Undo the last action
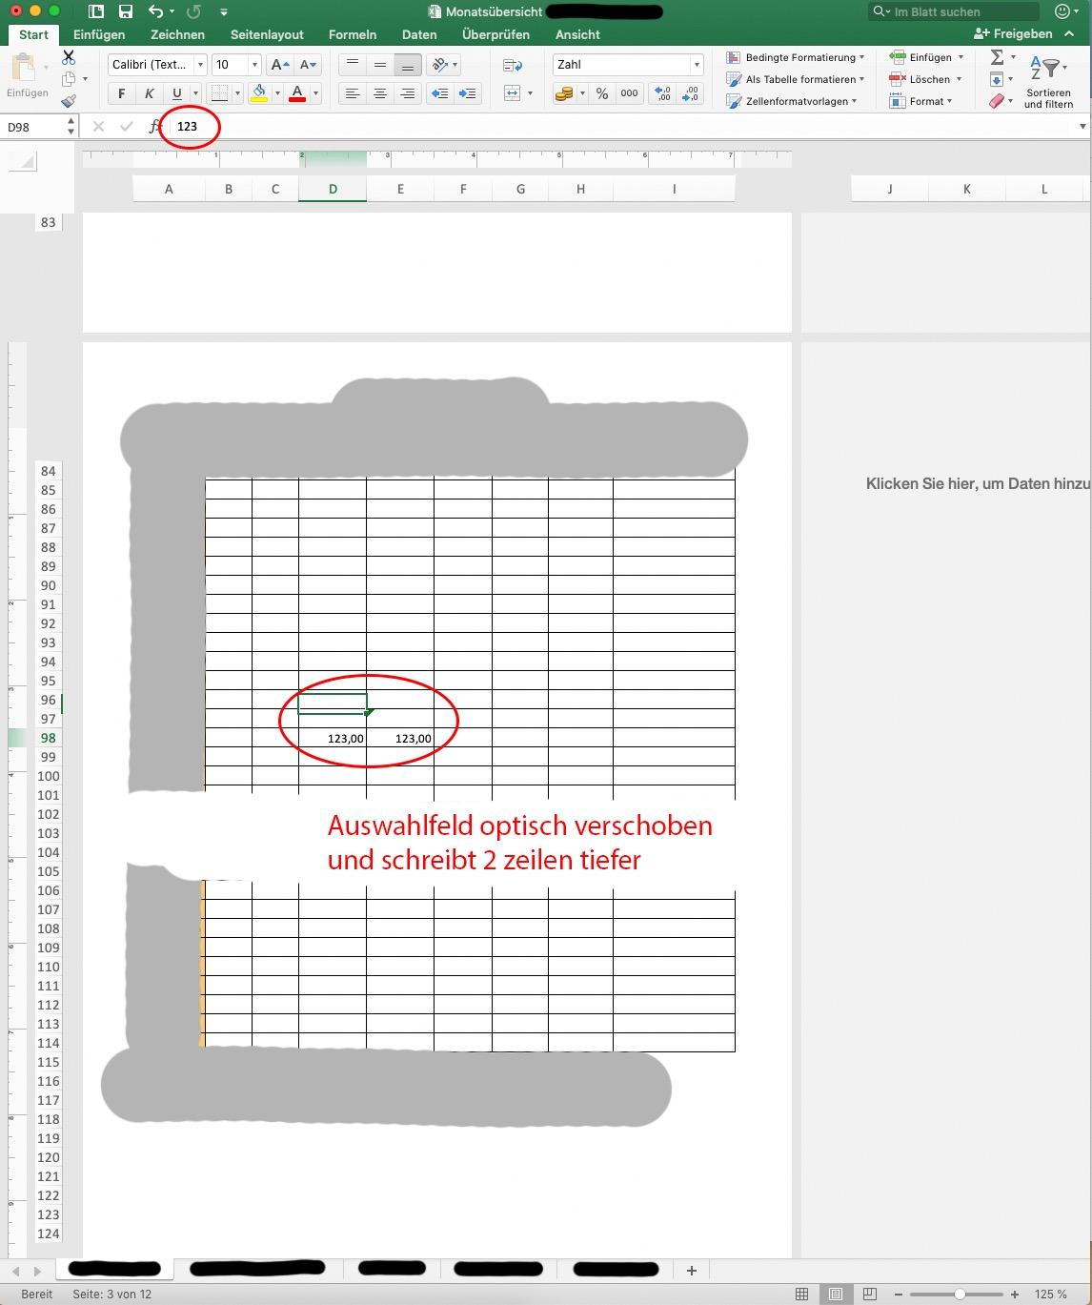The width and height of the screenshot is (1092, 1305). point(155,11)
